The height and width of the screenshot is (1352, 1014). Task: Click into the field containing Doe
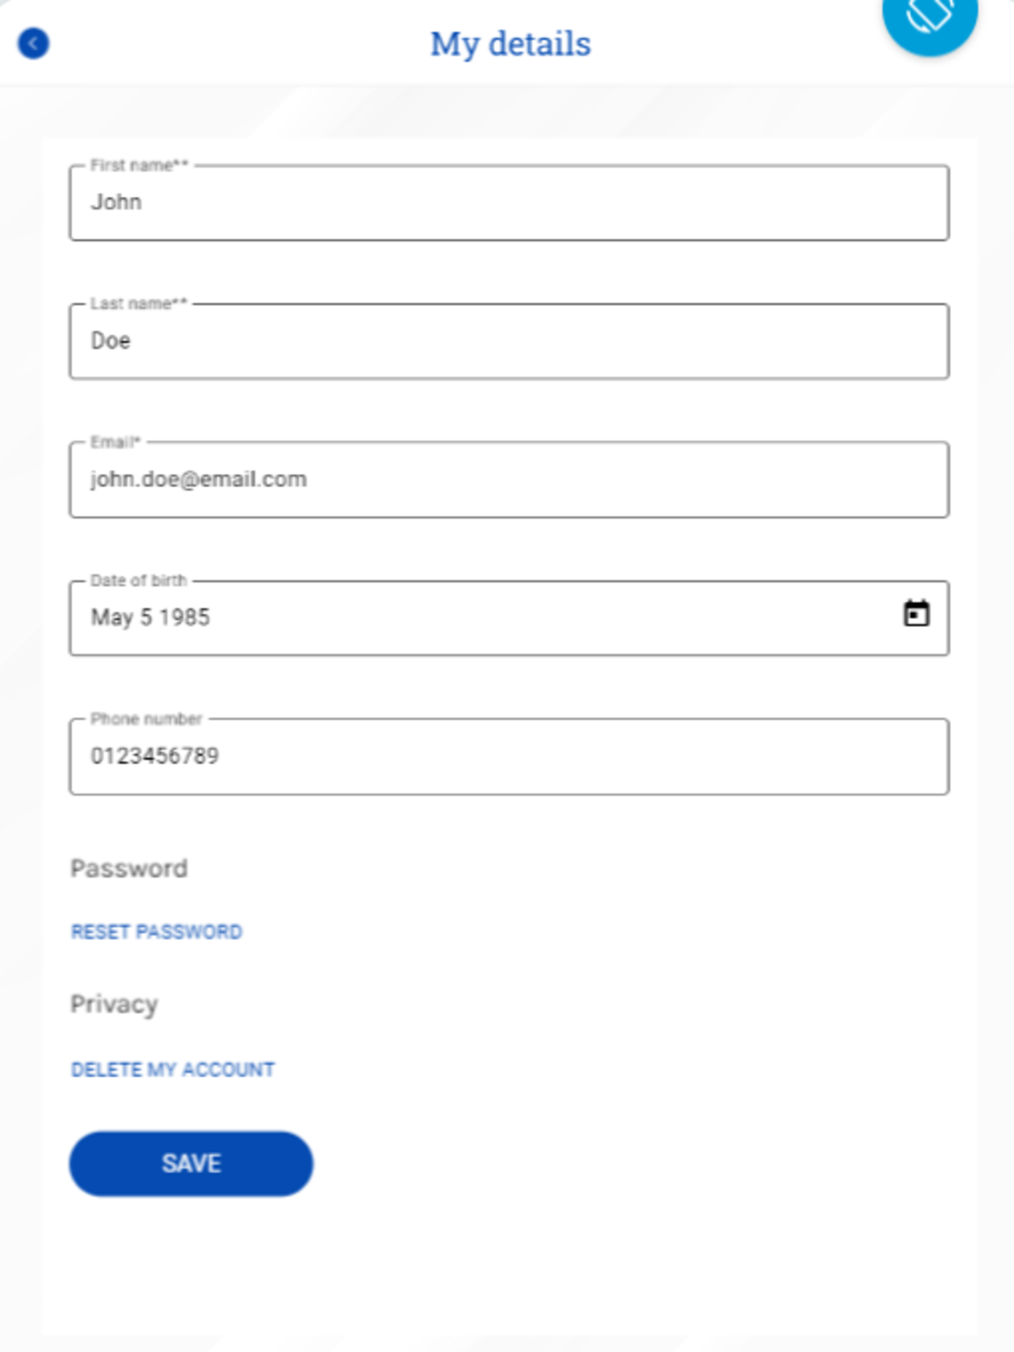[x=509, y=341]
